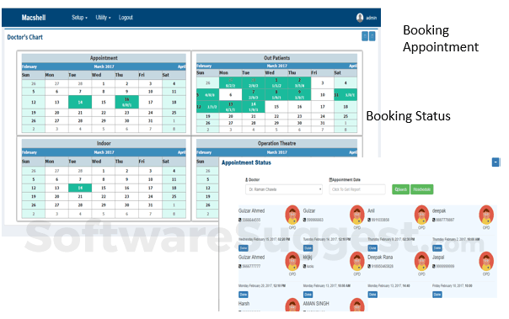Click the Operation Theatre calendar title
Viewport: 509px width, 319px height.
(277, 143)
